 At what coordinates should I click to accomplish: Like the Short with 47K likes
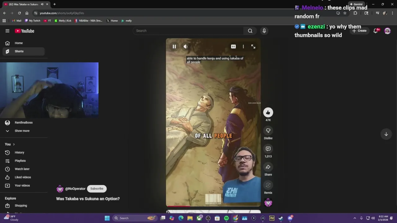coord(268,112)
